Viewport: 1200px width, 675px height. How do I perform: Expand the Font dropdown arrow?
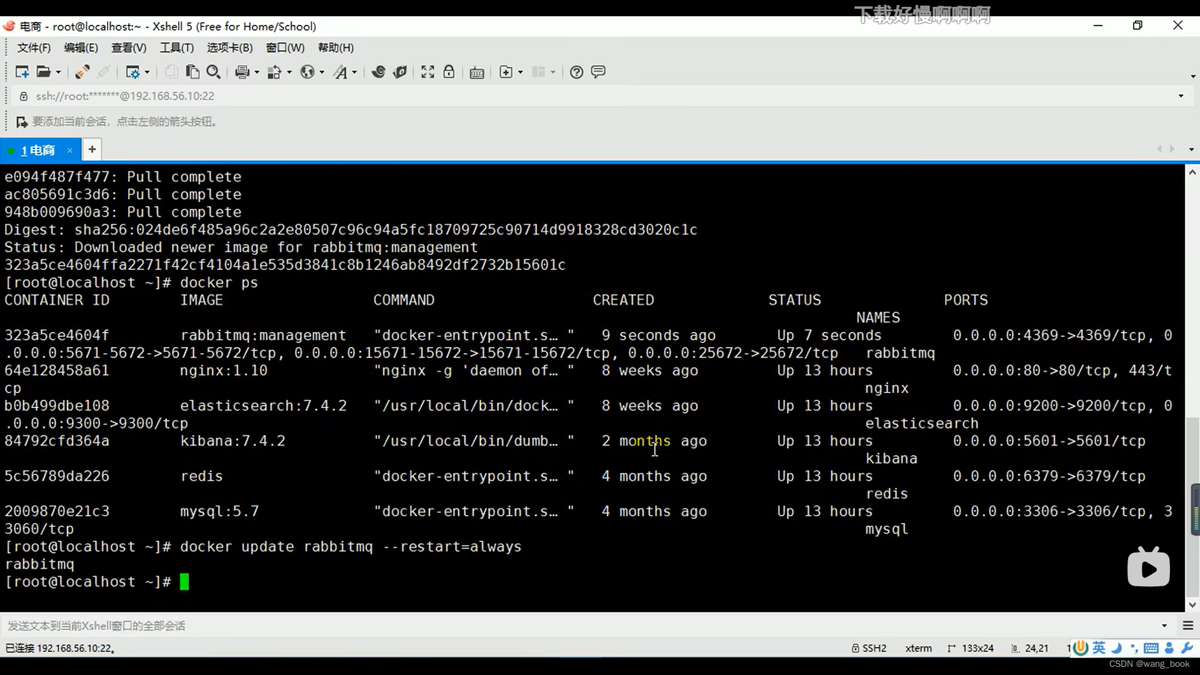tap(354, 72)
